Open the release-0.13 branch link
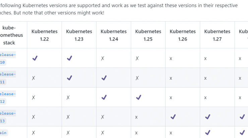 click(8, 117)
